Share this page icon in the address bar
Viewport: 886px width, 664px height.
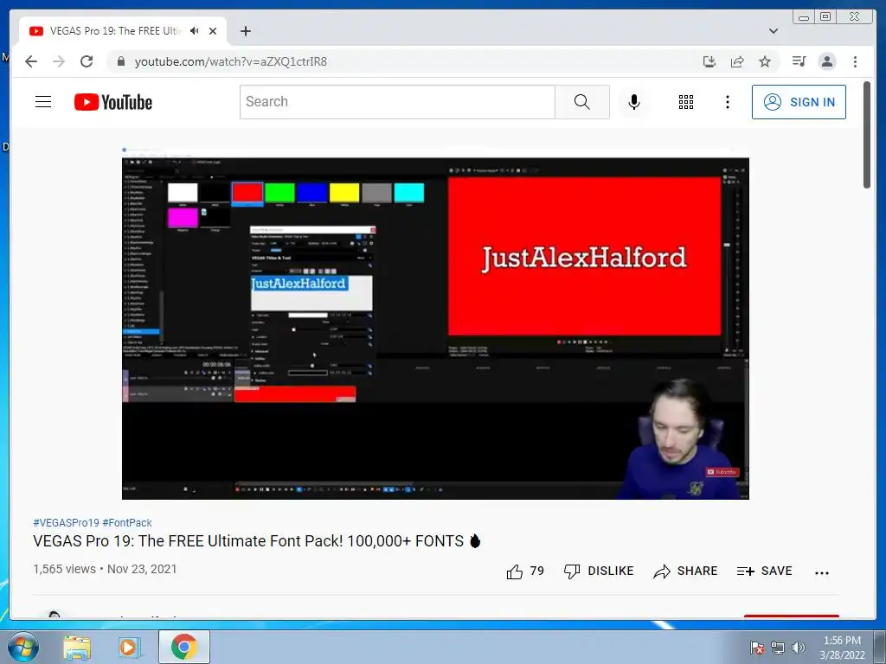(x=737, y=61)
